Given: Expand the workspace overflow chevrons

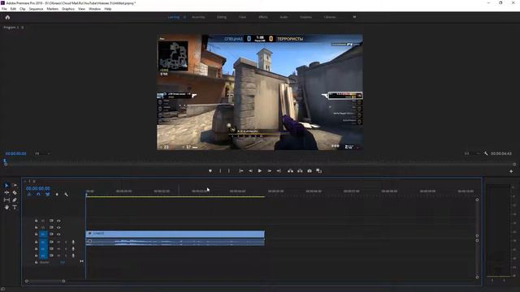Looking at the screenshot, I should coord(354,17).
